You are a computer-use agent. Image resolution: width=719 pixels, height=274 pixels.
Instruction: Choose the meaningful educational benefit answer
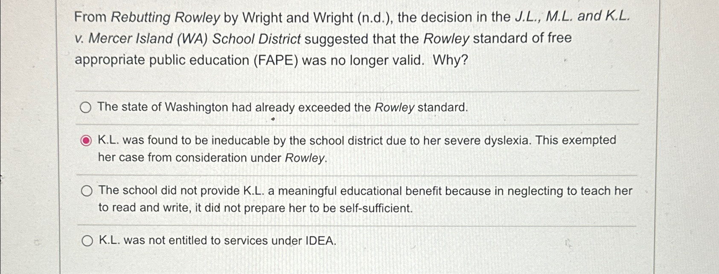click(87, 191)
